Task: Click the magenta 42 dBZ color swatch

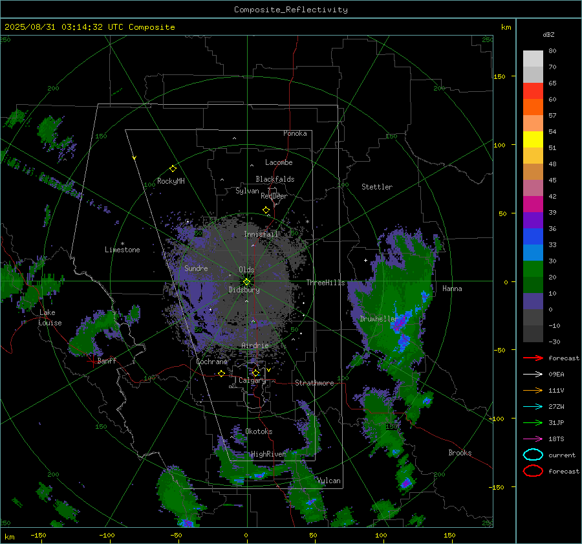Action: point(533,204)
